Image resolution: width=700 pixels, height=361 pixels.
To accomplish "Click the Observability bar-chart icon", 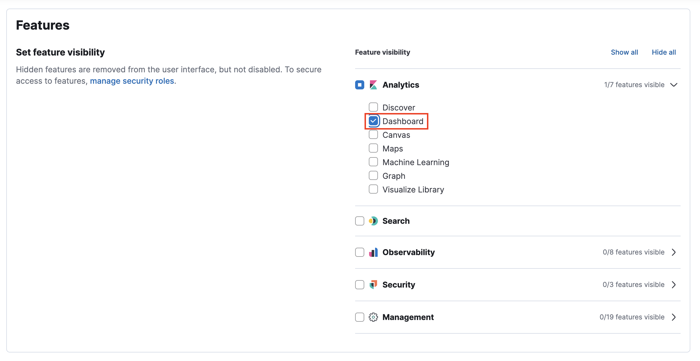I will (373, 252).
